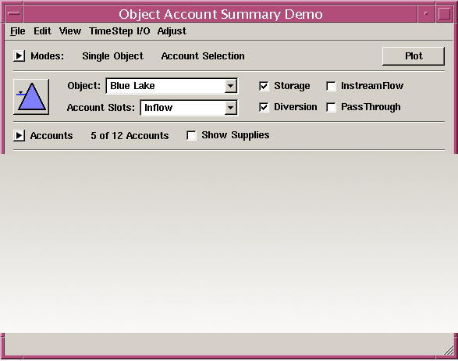Image resolution: width=458 pixels, height=361 pixels.
Task: Expand the Accounts section arrow
Action: coord(19,135)
